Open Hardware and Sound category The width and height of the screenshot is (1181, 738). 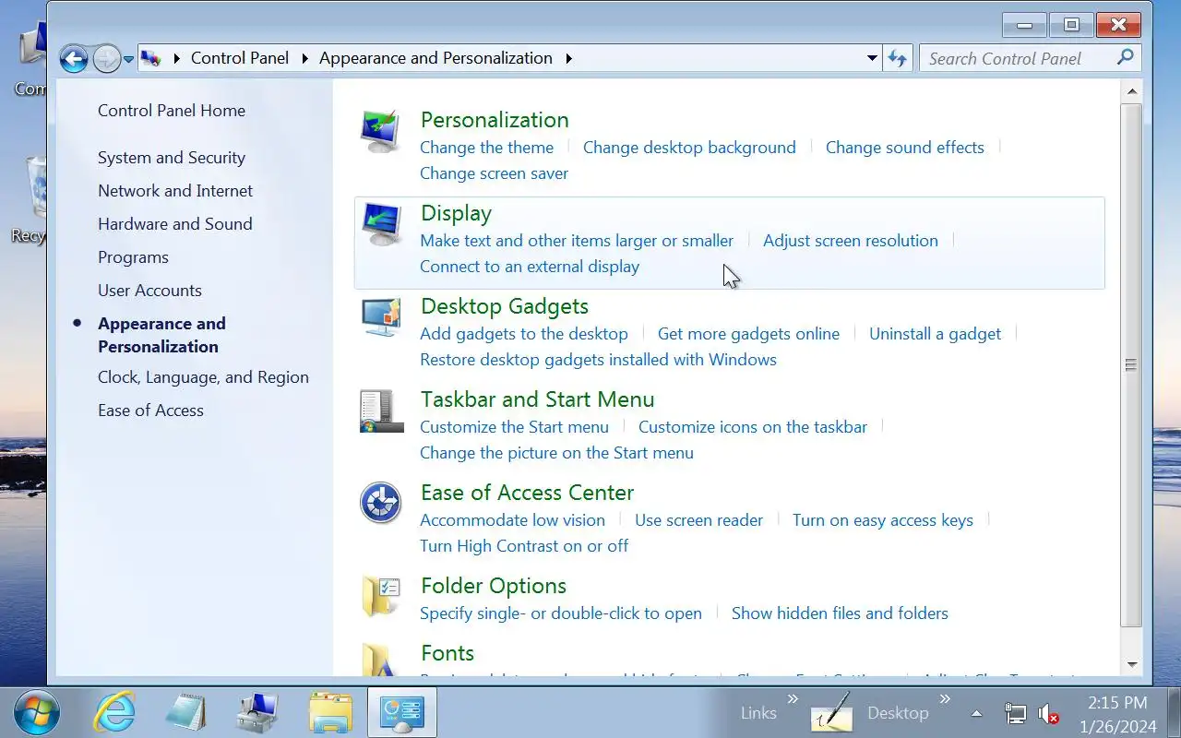click(x=175, y=224)
